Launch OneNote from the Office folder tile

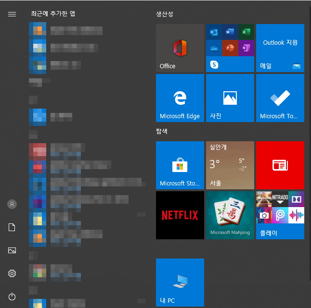coord(246,48)
